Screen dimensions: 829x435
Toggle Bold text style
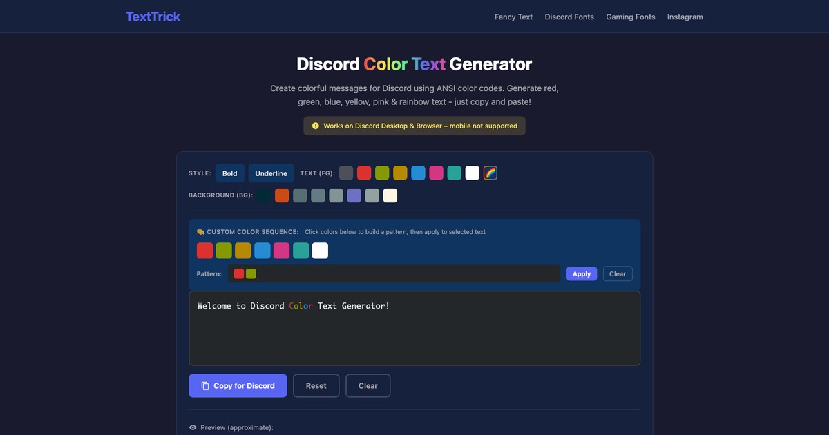(229, 173)
